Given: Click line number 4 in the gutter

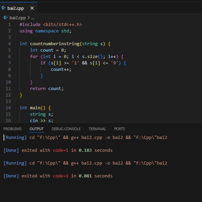Looking at the screenshot, I should pyautogui.click(x=9, y=44).
